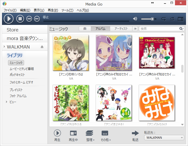
Task: Mute the volume speaker icon
Action: (x=135, y=19)
